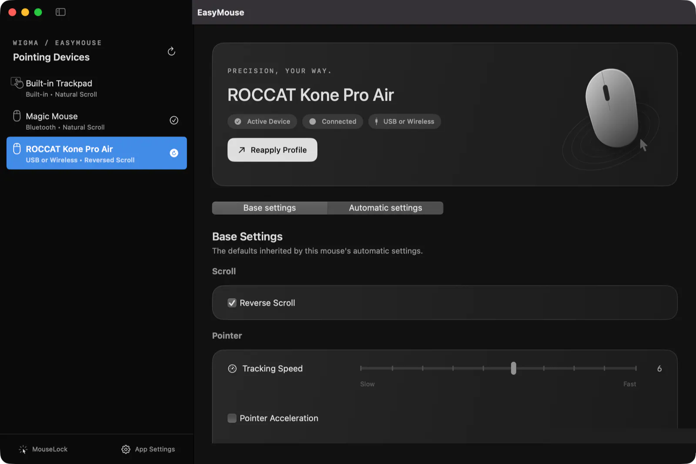Click the Active Device status pill

262,121
